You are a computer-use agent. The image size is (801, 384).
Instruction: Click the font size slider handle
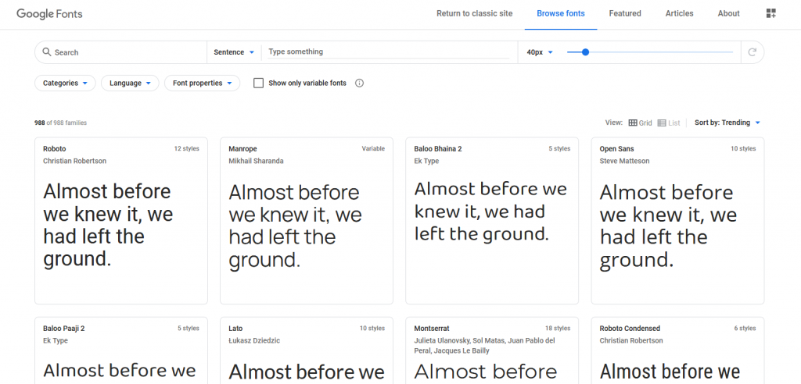pyautogui.click(x=585, y=52)
